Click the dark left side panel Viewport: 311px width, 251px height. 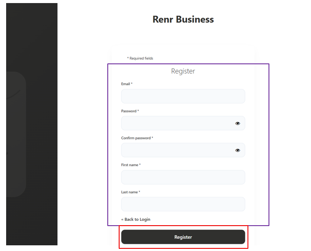(32, 124)
